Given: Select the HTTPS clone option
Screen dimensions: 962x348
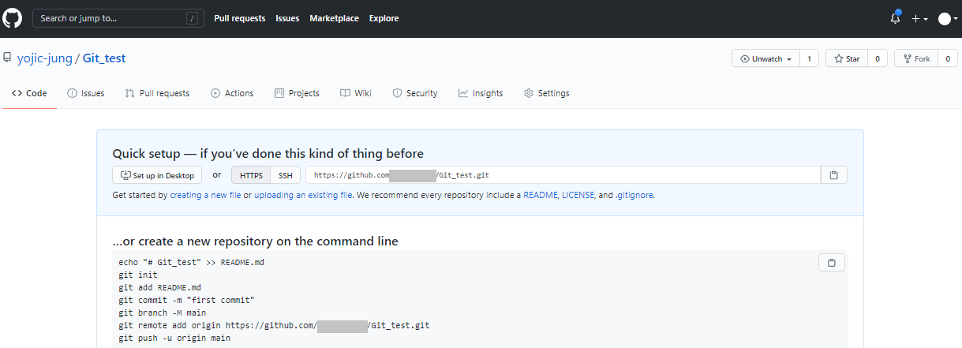Looking at the screenshot, I should pos(251,175).
